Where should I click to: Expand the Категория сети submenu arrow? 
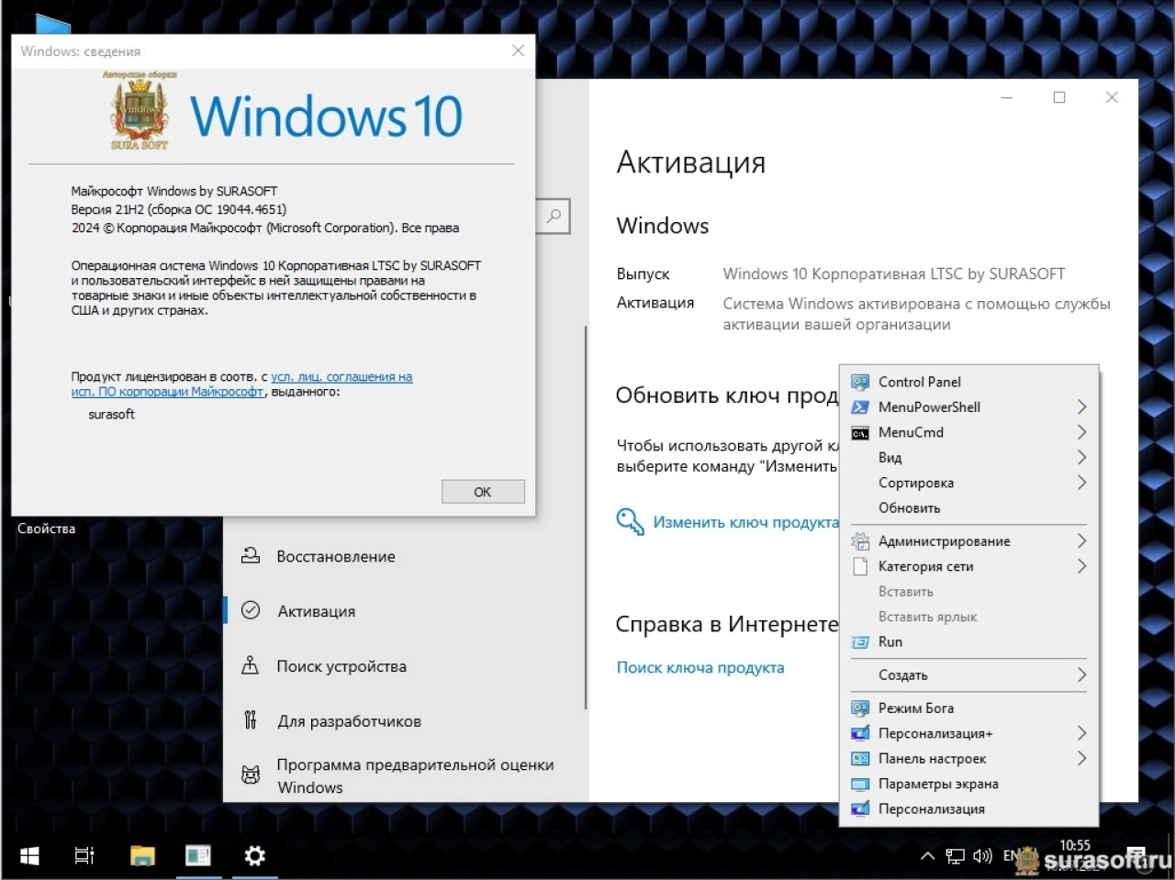1081,566
